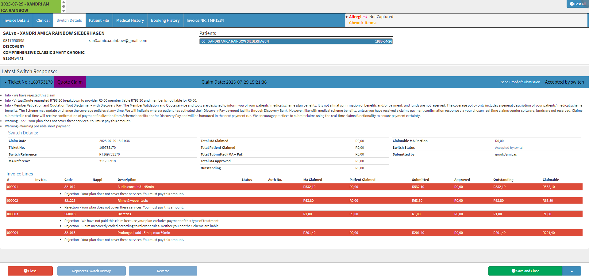Click the down arrow beside the patient banner

pyautogui.click(x=64, y=11)
